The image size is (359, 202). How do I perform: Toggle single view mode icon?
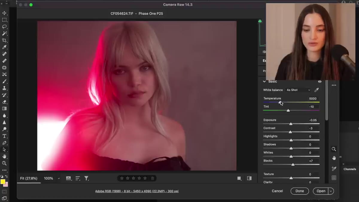point(239,178)
